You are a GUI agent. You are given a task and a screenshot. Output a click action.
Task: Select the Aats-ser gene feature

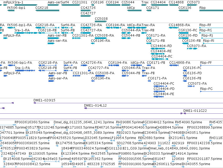53,5
